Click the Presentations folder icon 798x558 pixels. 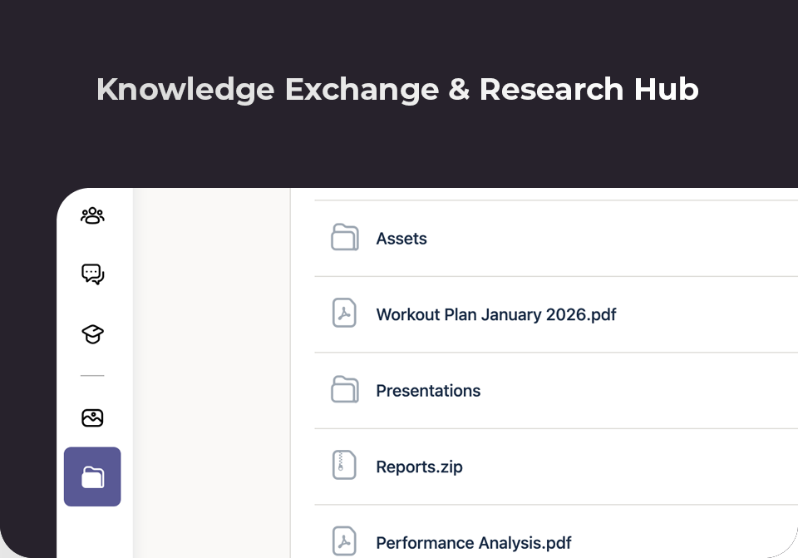pos(344,390)
